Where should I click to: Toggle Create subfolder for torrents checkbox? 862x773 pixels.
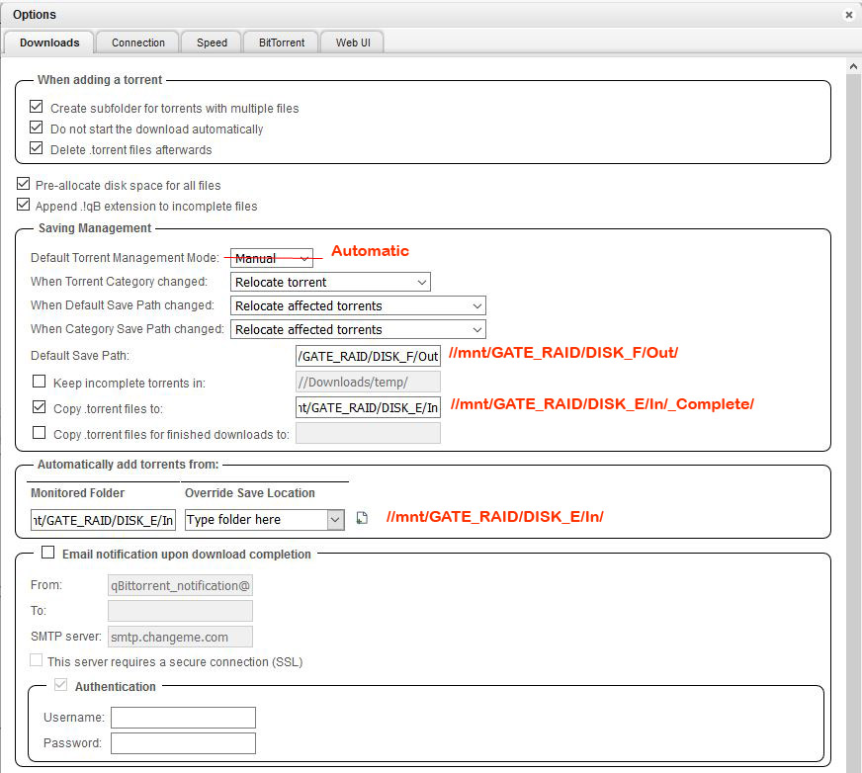[x=37, y=106]
